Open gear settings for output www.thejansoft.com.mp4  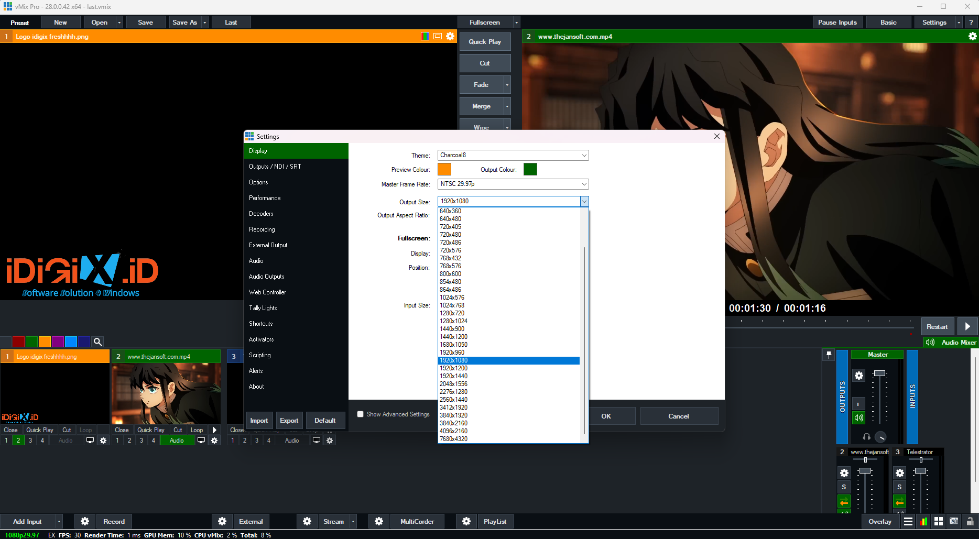[x=973, y=36]
